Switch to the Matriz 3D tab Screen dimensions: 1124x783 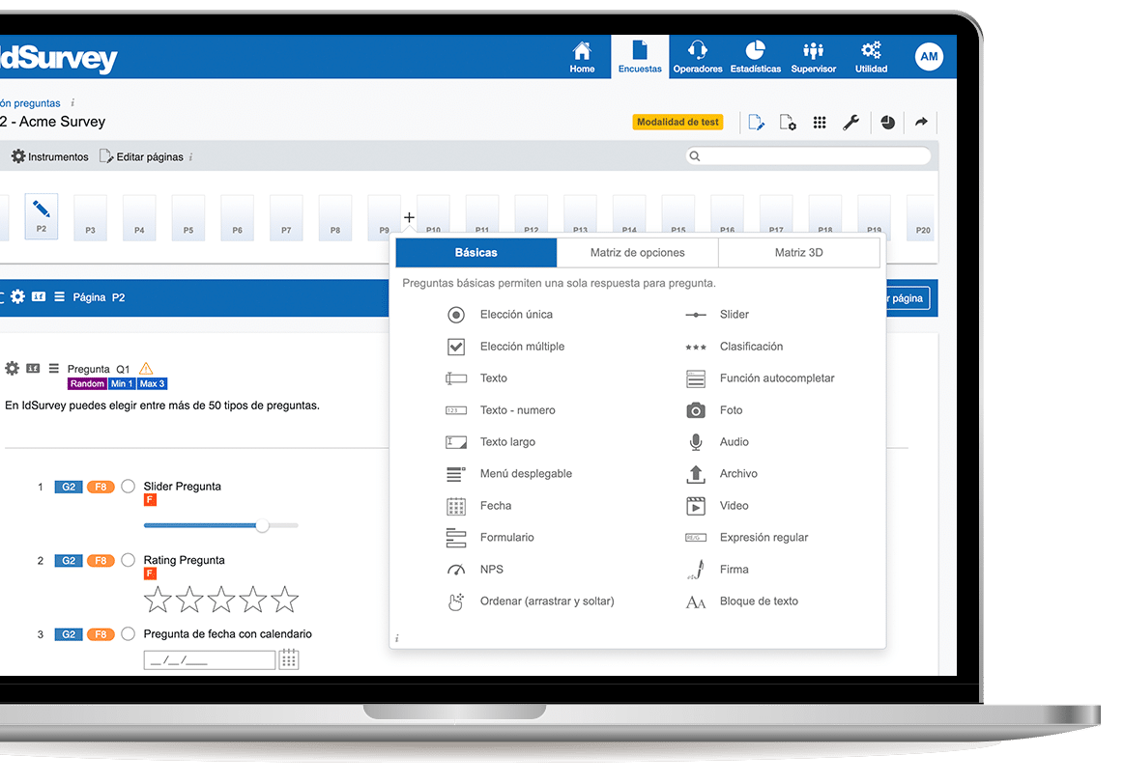click(798, 253)
